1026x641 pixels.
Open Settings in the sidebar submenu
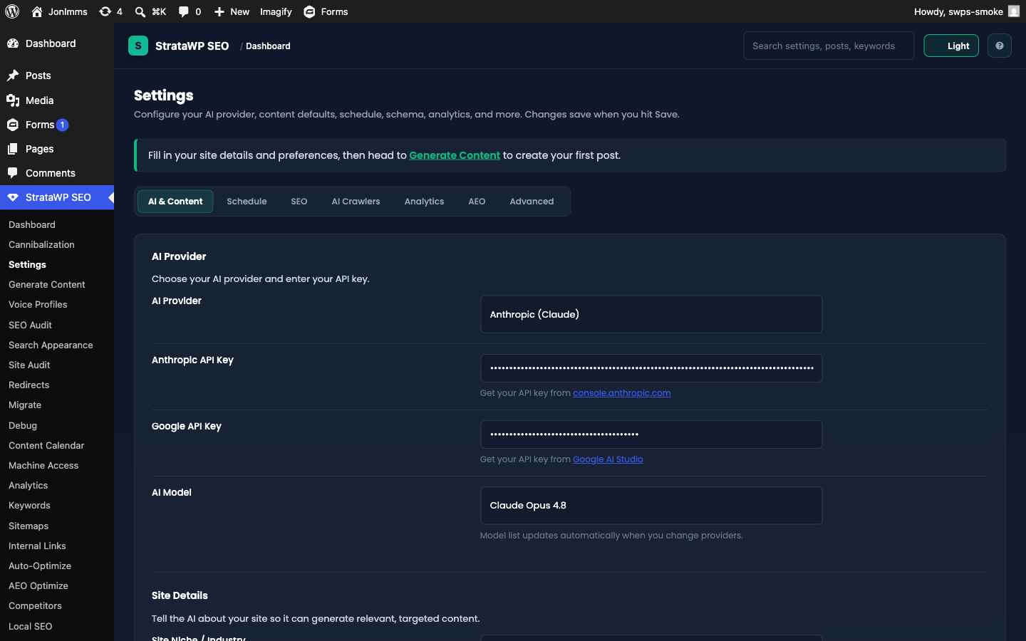pyautogui.click(x=27, y=264)
